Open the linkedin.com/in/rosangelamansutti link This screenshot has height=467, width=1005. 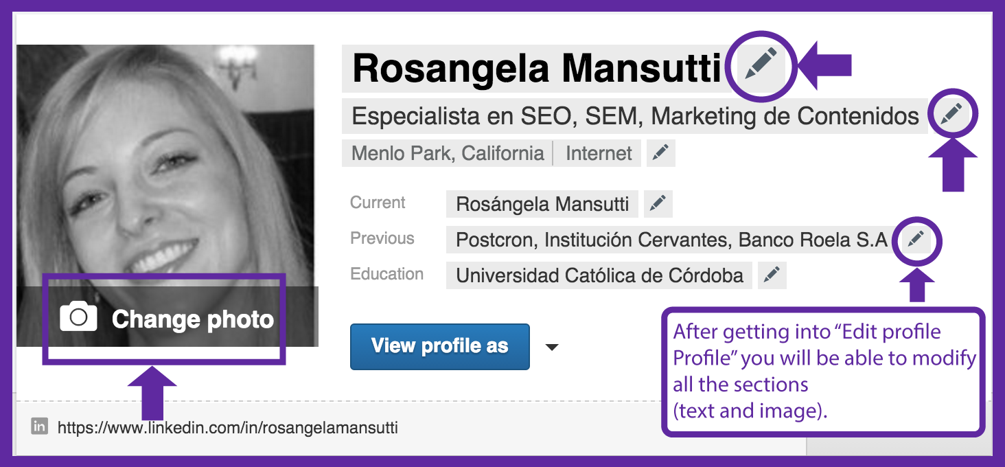tap(227, 428)
